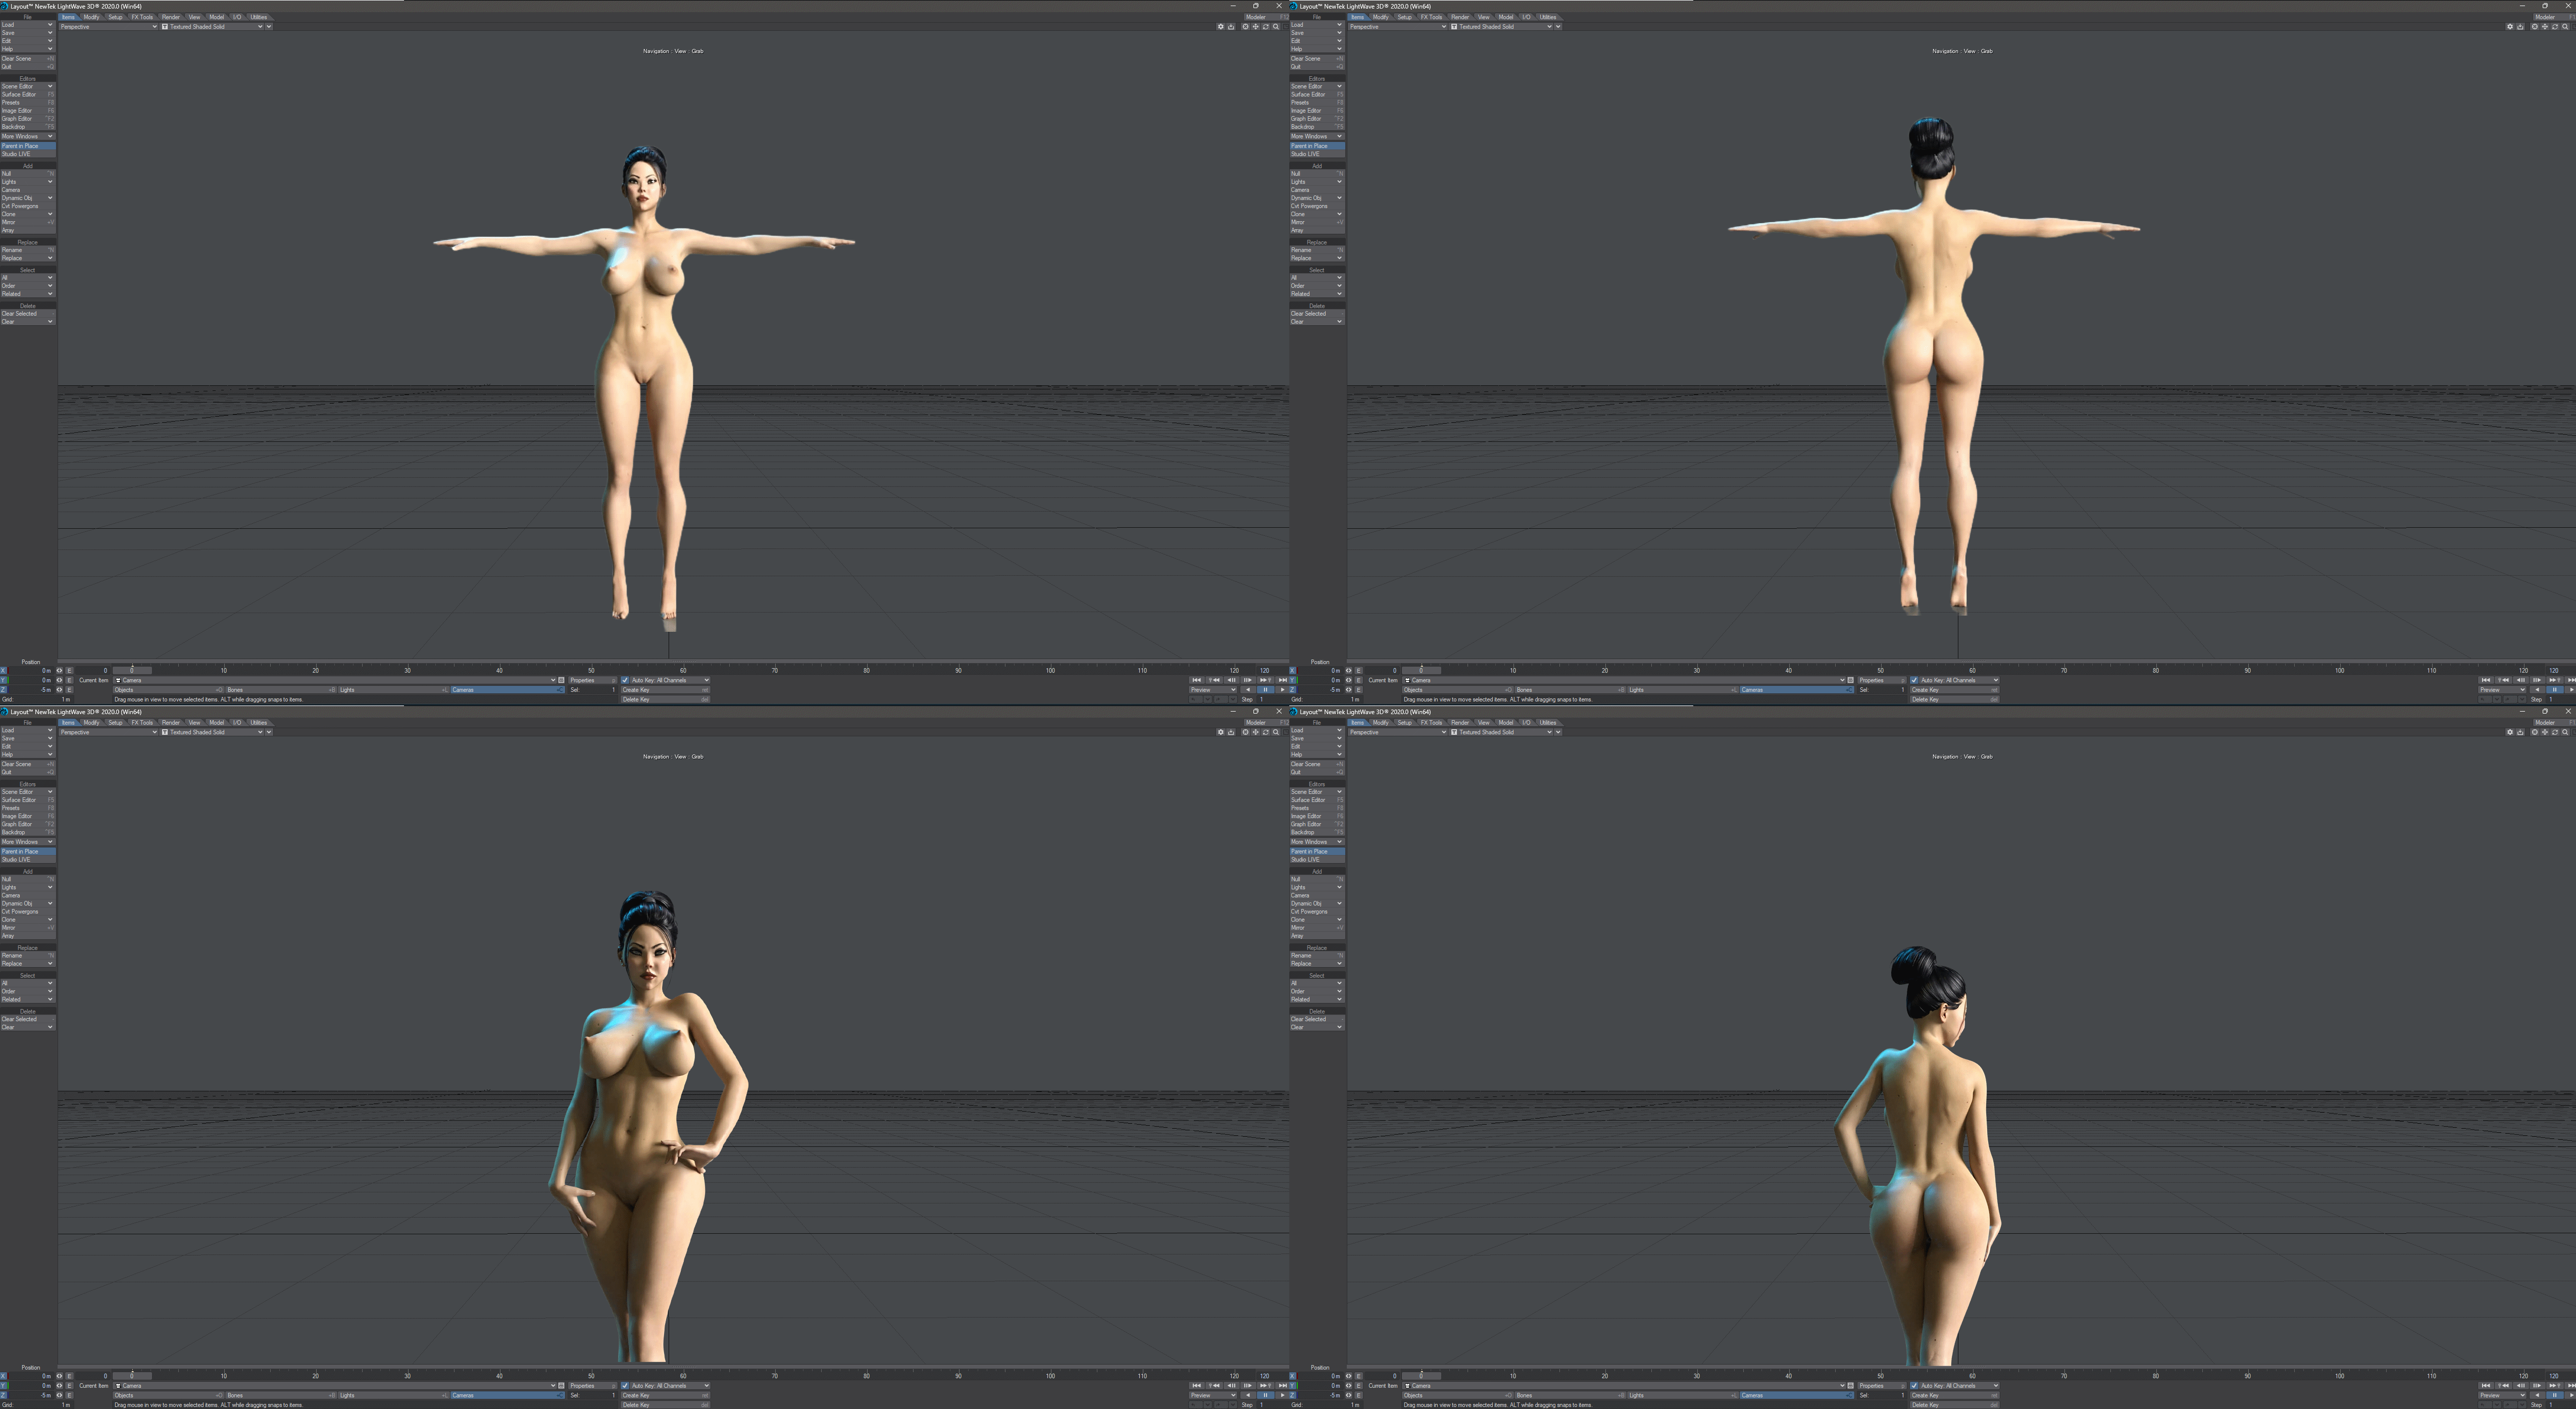Click the center-view target icon in front T-pose window
The image size is (2576, 1409).
point(1246,27)
